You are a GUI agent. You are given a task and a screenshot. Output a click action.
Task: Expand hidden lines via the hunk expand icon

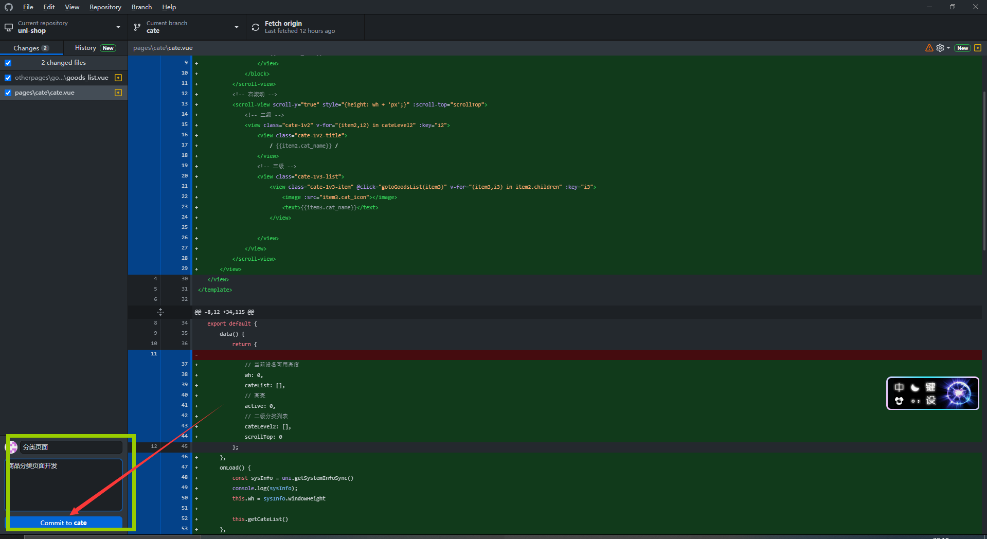tap(160, 312)
